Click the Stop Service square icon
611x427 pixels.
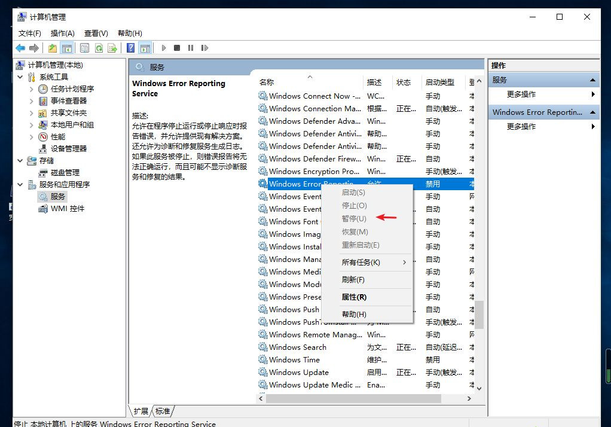[176, 48]
